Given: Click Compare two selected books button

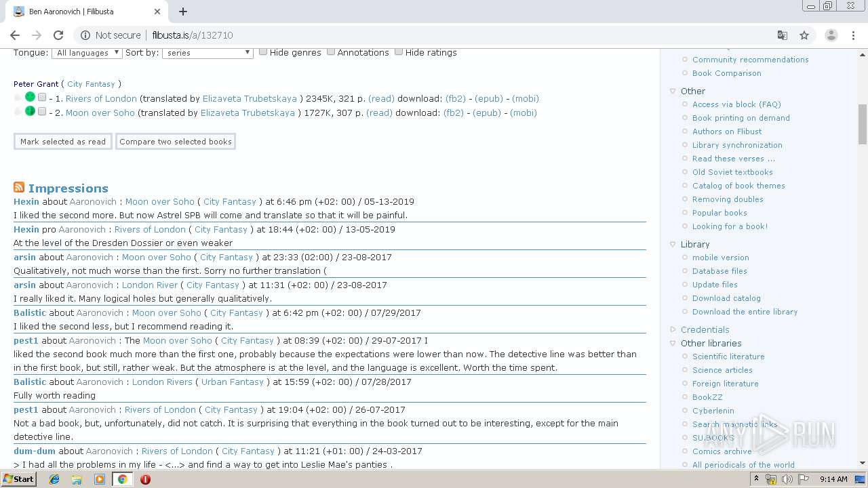Looking at the screenshot, I should (x=176, y=142).
